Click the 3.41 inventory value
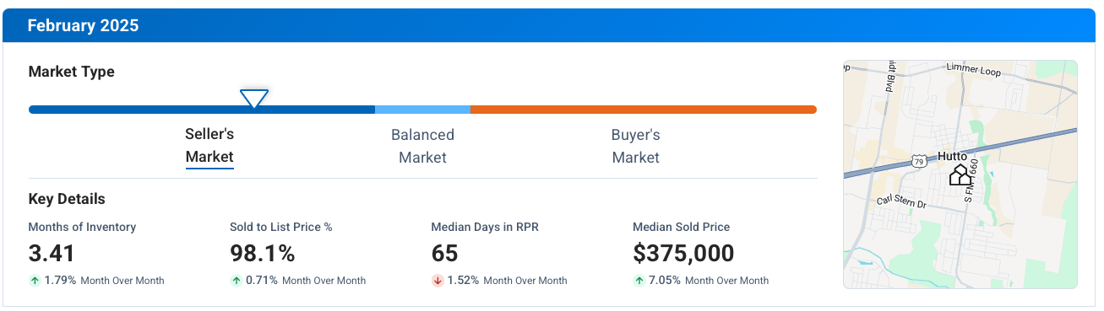 point(52,253)
